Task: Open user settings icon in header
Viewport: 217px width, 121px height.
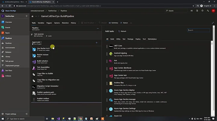Action: tap(208, 11)
